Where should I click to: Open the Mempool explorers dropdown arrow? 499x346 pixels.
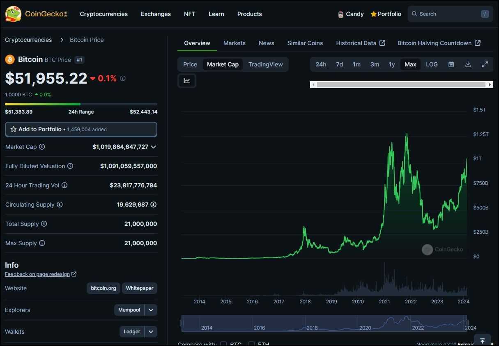point(151,310)
